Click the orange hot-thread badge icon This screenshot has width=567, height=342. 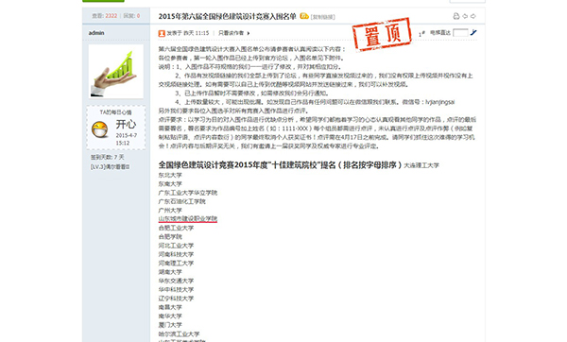304,16
